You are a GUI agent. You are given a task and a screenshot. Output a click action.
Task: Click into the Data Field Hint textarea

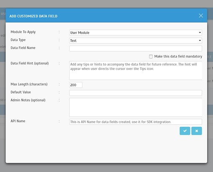136,71
